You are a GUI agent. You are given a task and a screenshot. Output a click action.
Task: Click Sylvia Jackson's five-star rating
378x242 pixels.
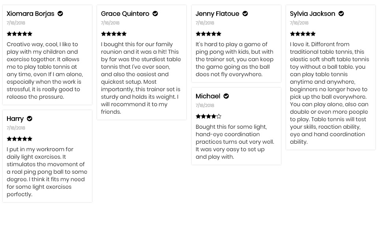(303, 34)
